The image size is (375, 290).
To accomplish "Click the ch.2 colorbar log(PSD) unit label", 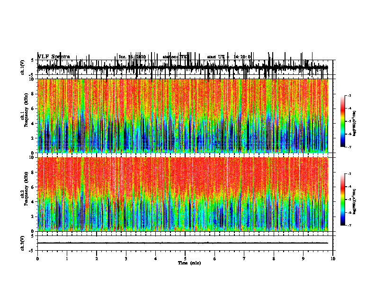I will pos(354,201).
